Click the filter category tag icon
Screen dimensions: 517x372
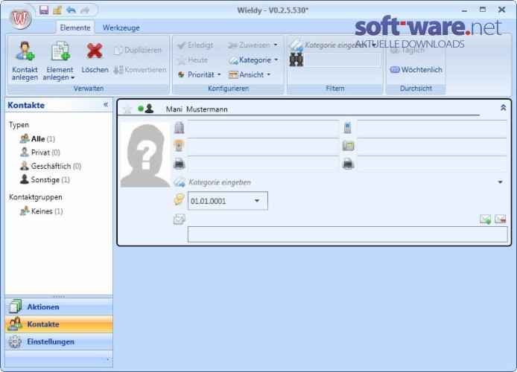pyautogui.click(x=296, y=45)
